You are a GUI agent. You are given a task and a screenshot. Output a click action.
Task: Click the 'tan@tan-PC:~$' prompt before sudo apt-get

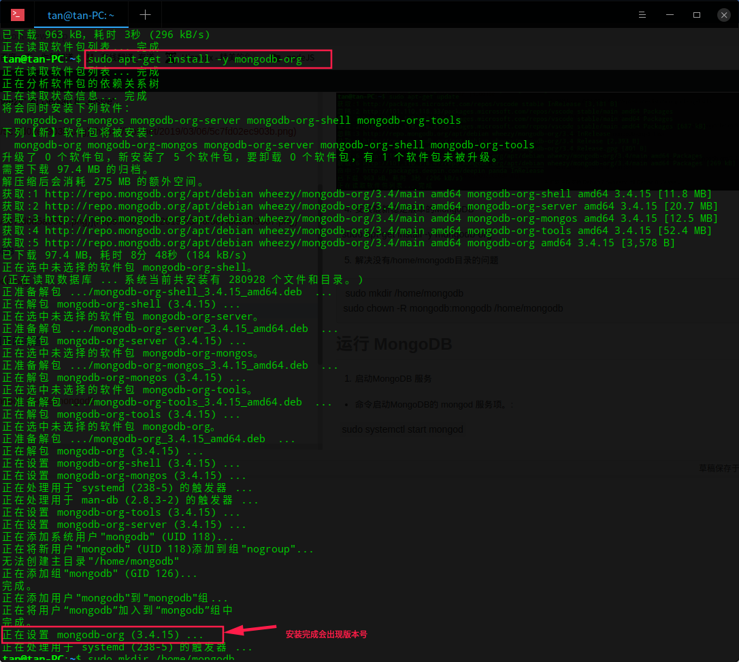(x=42, y=59)
